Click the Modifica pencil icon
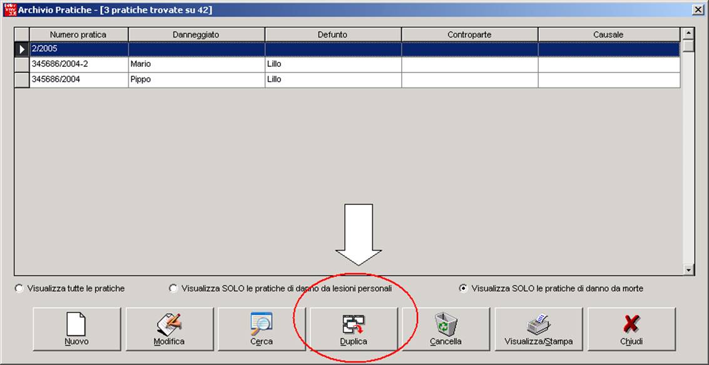 point(169,324)
